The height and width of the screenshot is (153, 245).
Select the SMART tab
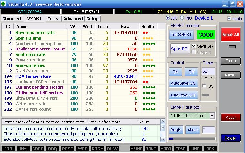tap(34, 18)
